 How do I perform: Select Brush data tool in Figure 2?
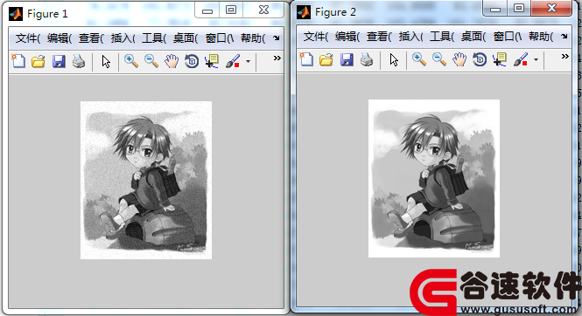coord(521,59)
